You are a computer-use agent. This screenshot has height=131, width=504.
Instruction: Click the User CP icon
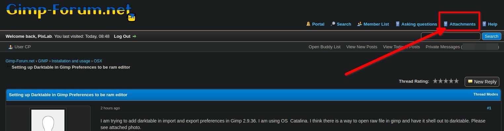11,47
